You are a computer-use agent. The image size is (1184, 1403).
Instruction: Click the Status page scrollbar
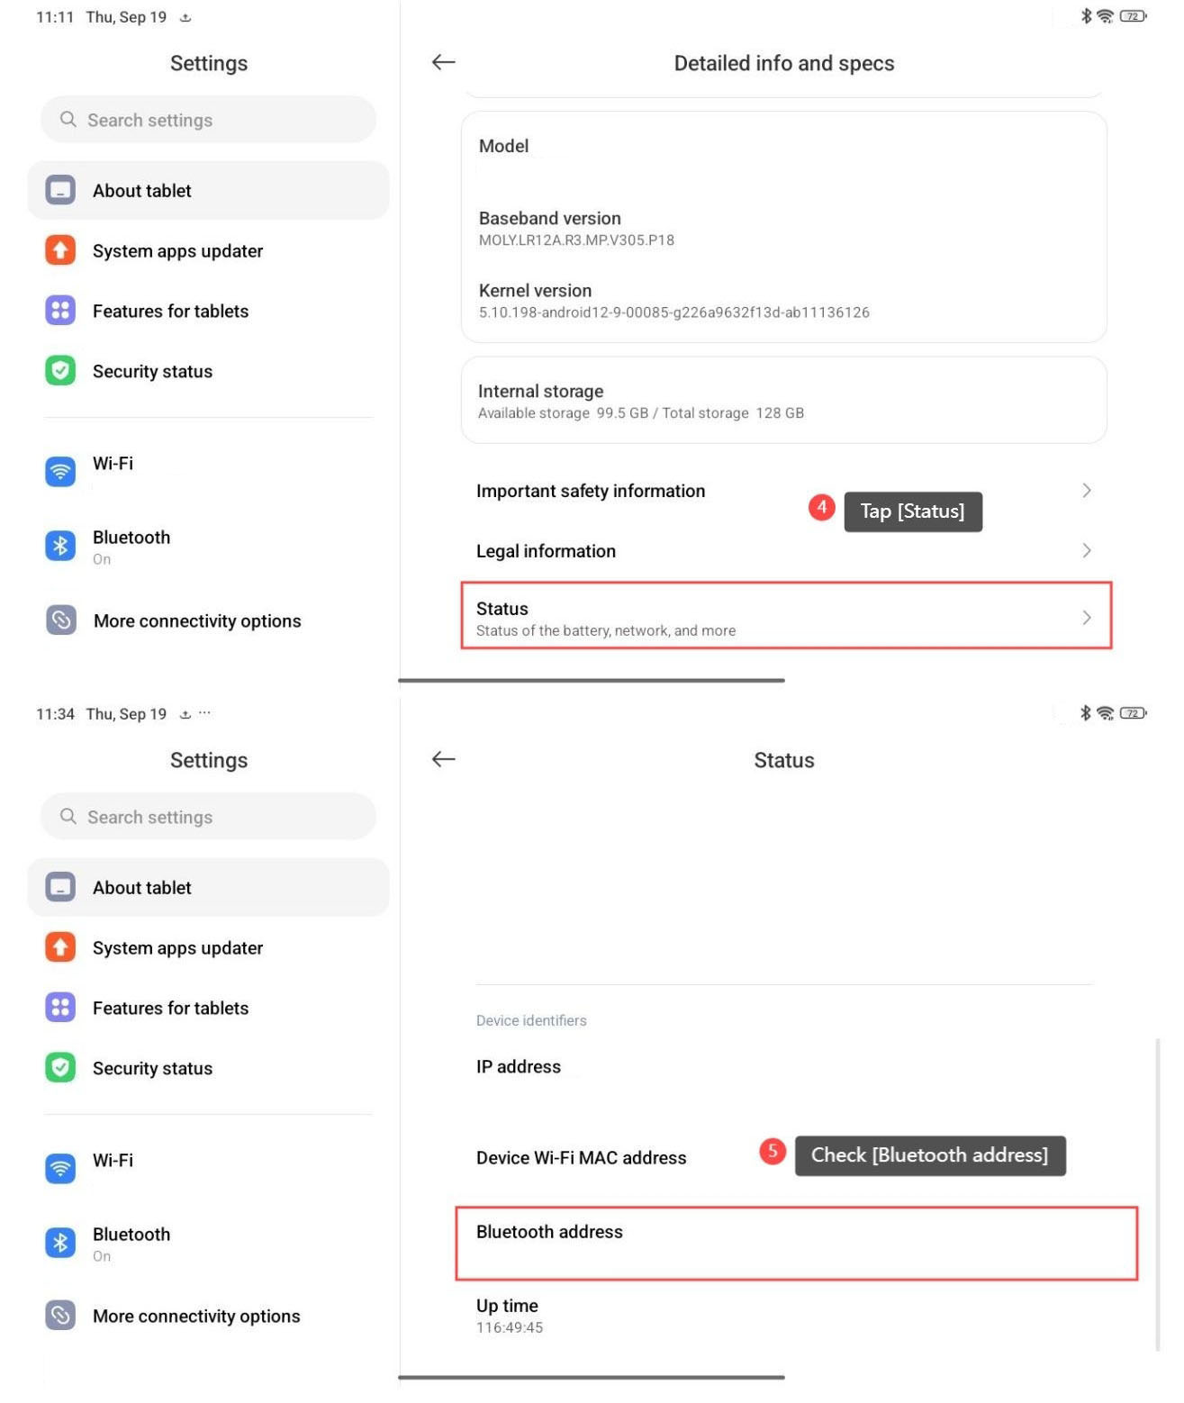1158,1194
